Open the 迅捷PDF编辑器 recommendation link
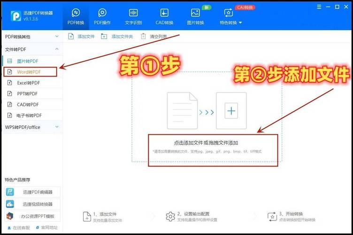This screenshot has height=235, width=353. (32, 192)
